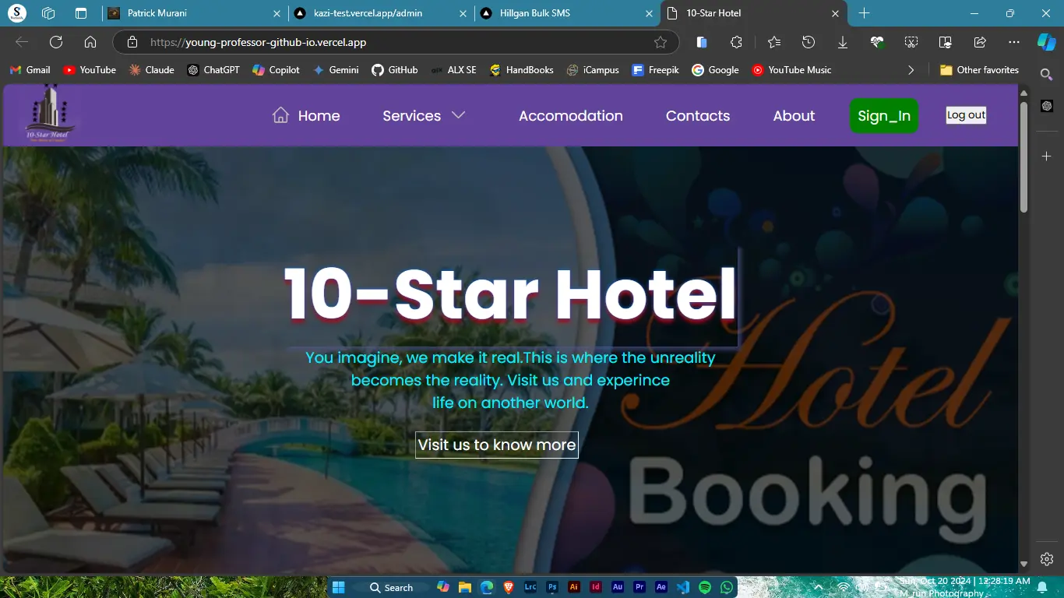Viewport: 1064px width, 598px height.
Task: Open the Tab actions menu icon
Action: pos(81,13)
